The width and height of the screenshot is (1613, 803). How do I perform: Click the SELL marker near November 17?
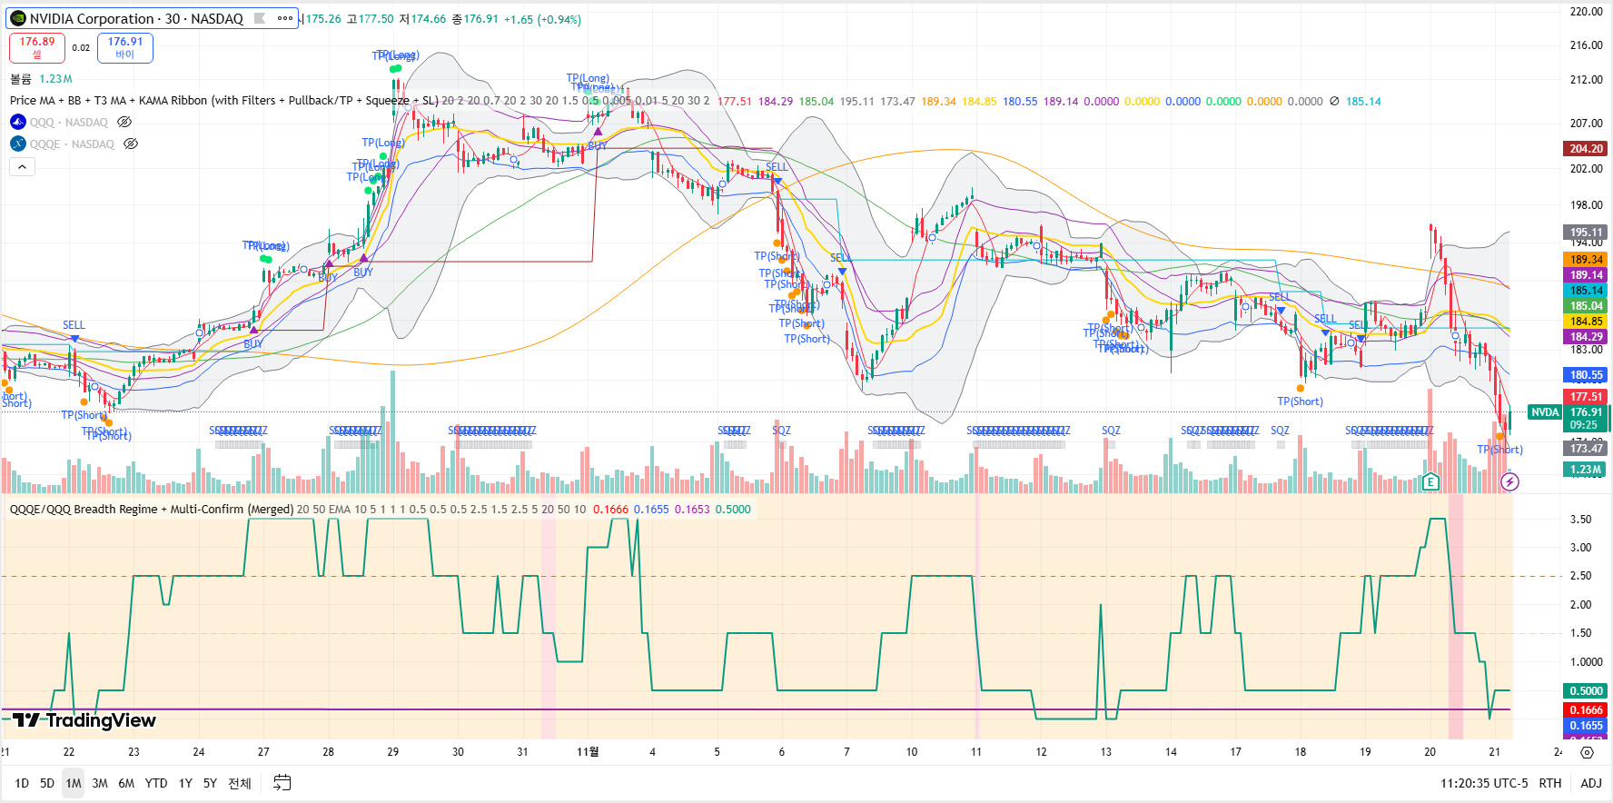pyautogui.click(x=1281, y=310)
